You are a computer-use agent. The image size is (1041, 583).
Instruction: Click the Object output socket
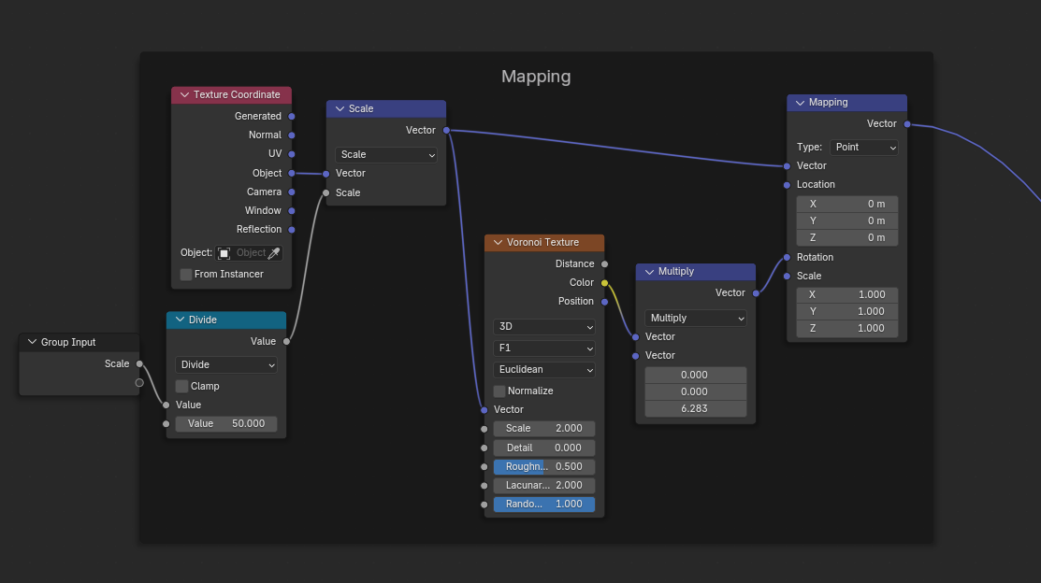(x=292, y=173)
